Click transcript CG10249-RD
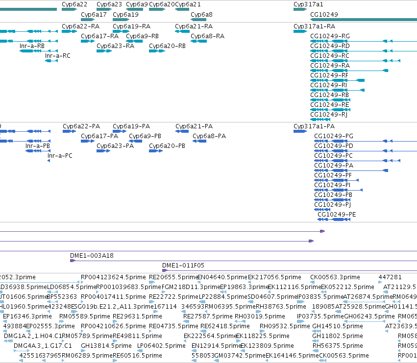Screen dimensions: 417x363 point(364,51)
